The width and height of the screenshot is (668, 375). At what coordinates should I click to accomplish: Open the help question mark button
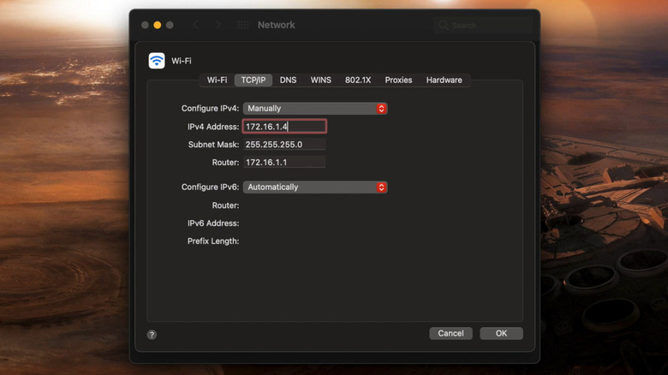click(x=152, y=335)
